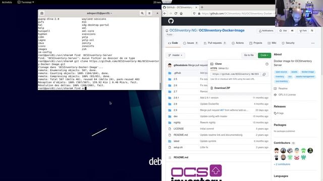323x181 pixels.
Task: Click the README.md list icon
Action: [170, 157]
